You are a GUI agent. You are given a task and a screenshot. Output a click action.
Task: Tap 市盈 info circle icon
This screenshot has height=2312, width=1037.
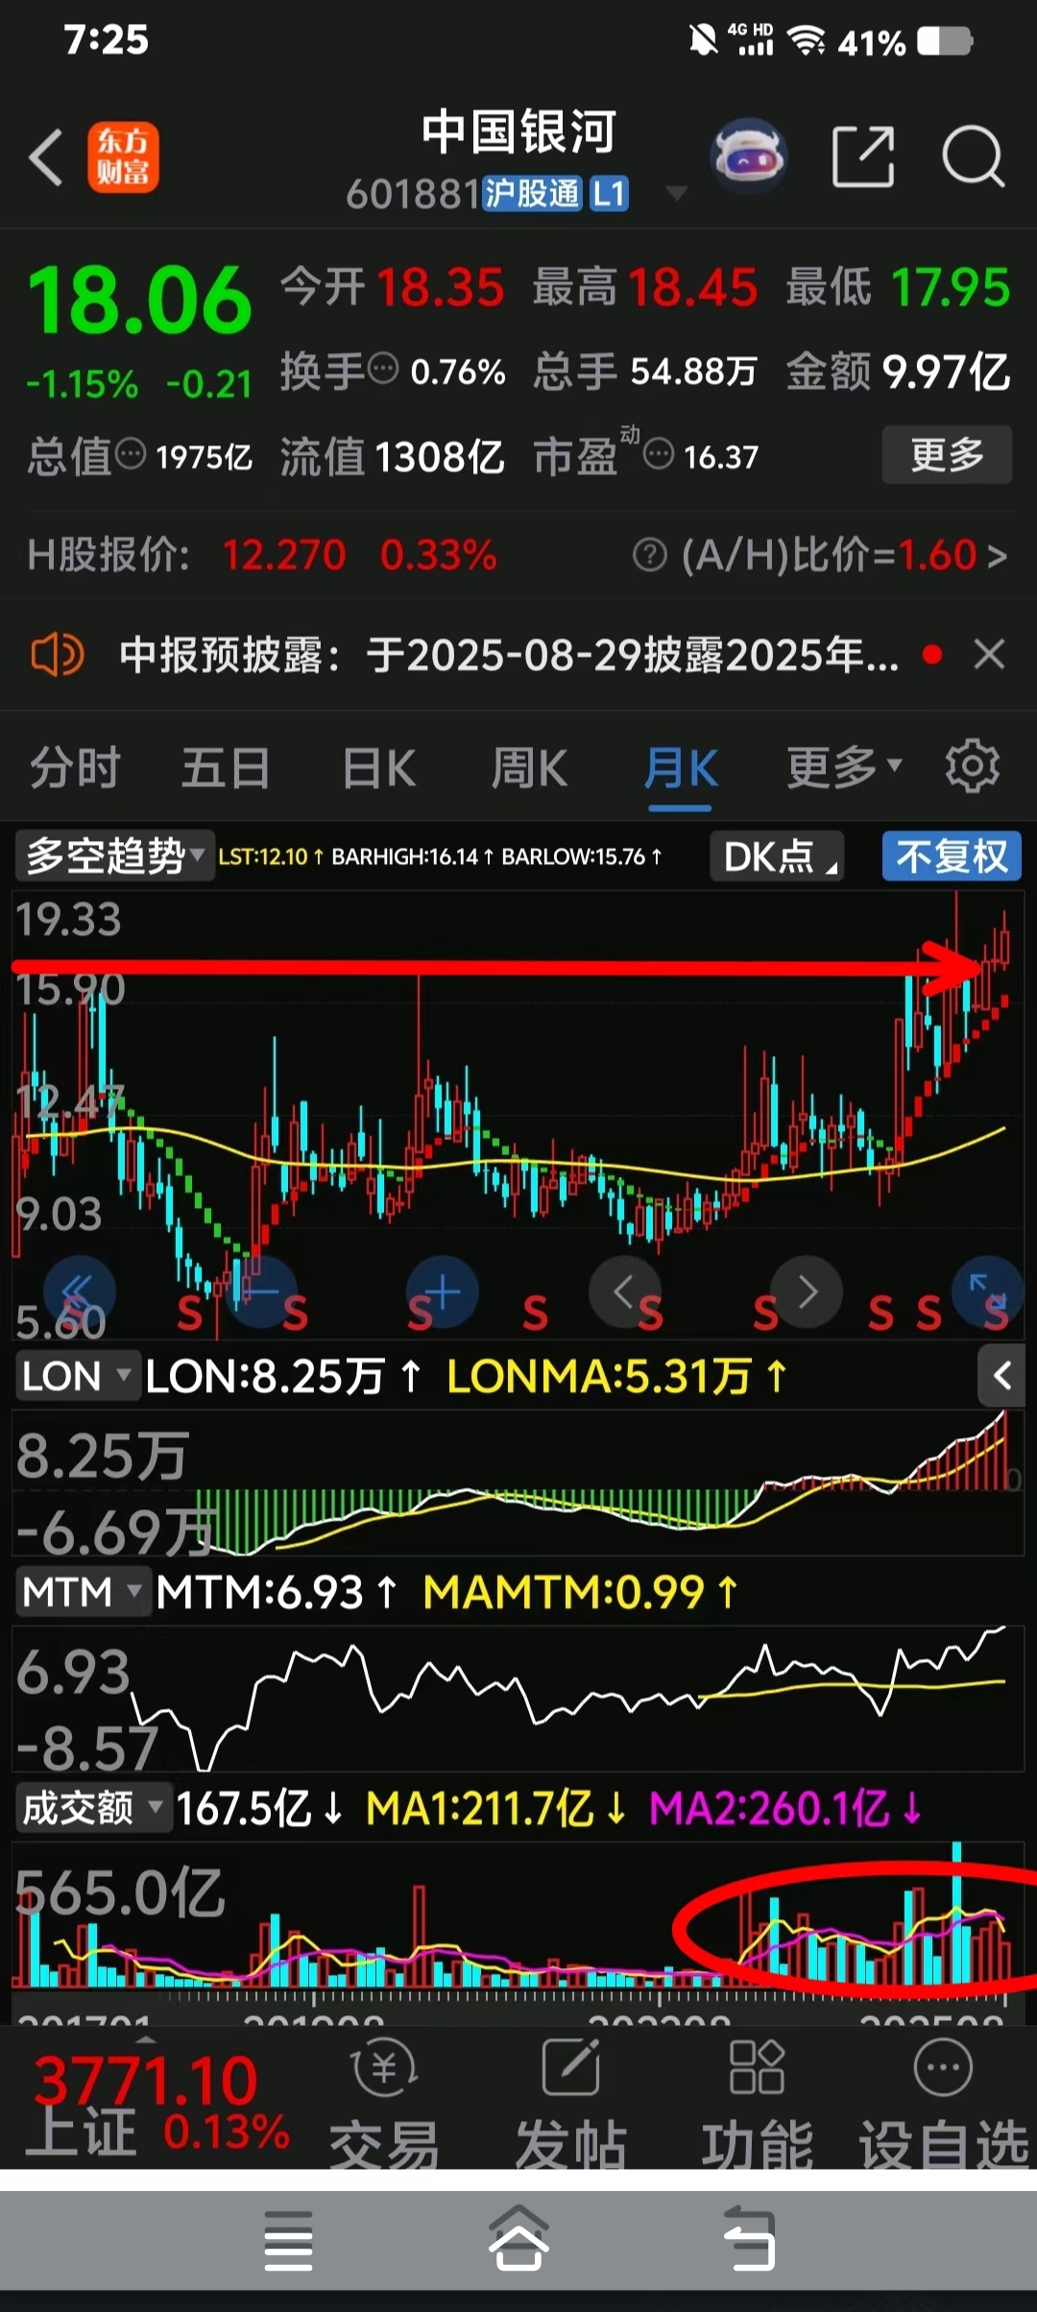pos(658,453)
